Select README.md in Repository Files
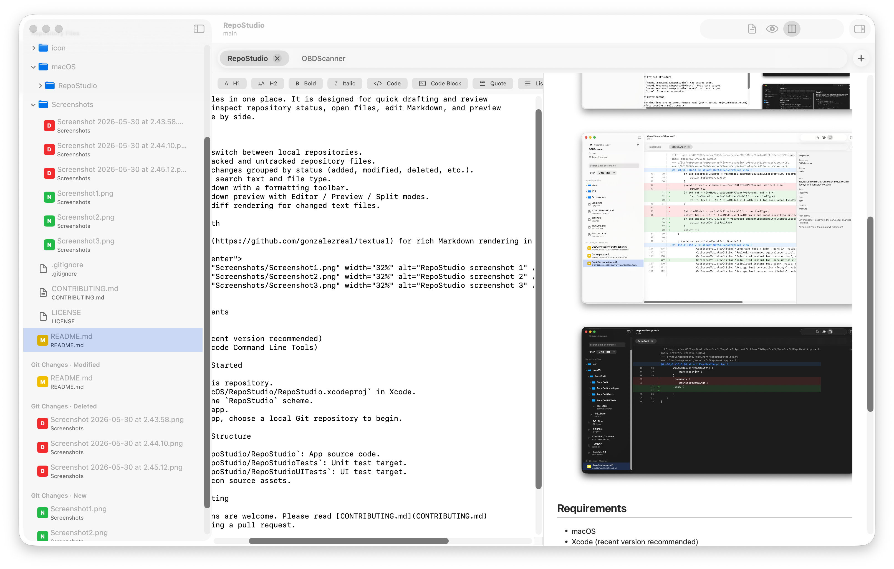The width and height of the screenshot is (894, 569). [x=113, y=340]
